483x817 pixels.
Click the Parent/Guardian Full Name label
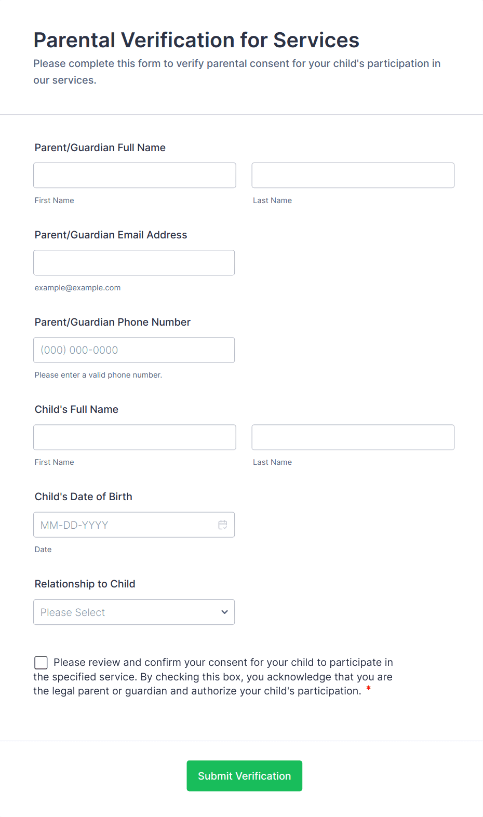[100, 148]
